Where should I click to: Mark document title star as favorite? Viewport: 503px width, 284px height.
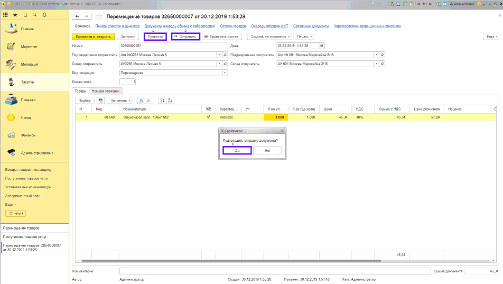(100, 17)
